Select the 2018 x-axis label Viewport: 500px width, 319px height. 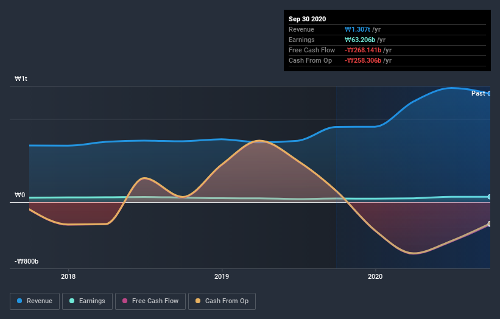tap(68, 276)
